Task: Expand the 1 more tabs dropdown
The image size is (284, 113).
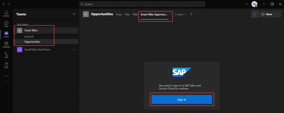Action: (x=181, y=14)
